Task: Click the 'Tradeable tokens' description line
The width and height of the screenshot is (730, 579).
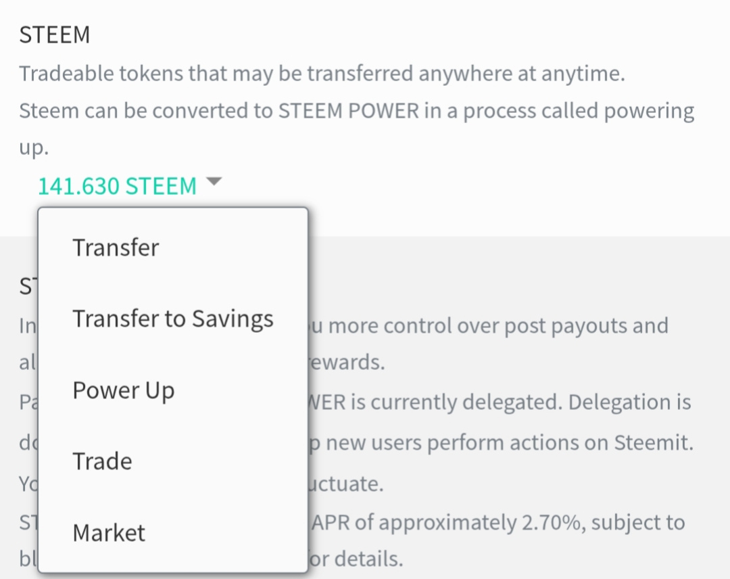Action: point(322,73)
